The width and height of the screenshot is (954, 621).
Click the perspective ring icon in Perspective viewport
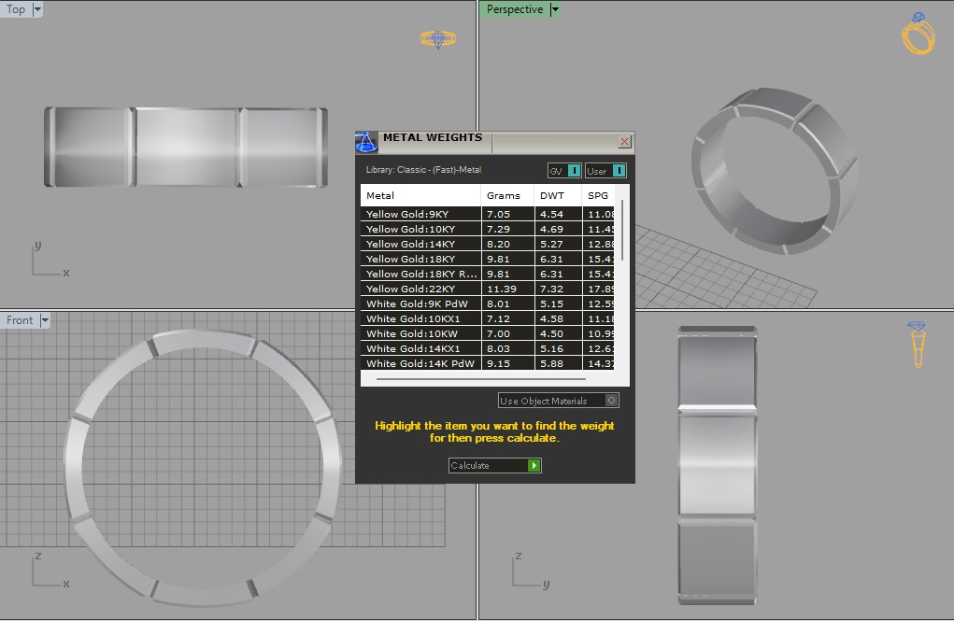(918, 34)
